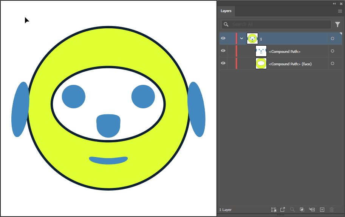
Task: Collapse the panel with double-arrow icon
Action: coord(334,3)
